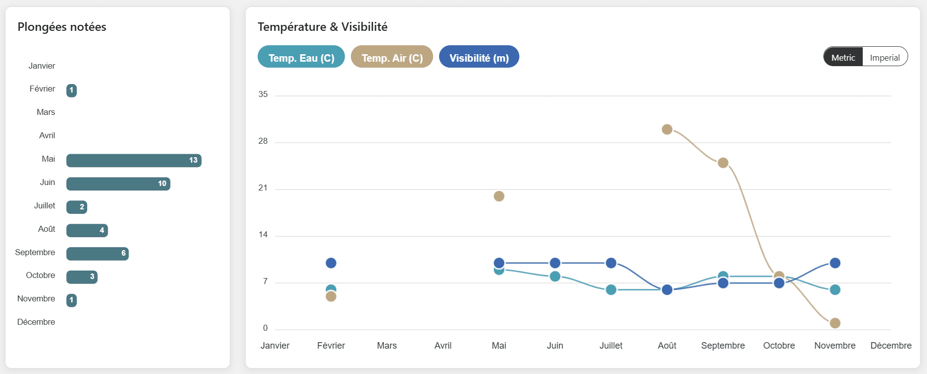Screen dimensions: 927x374
Task: Click the Mai air temperature point at 20
Action: [x=499, y=196]
